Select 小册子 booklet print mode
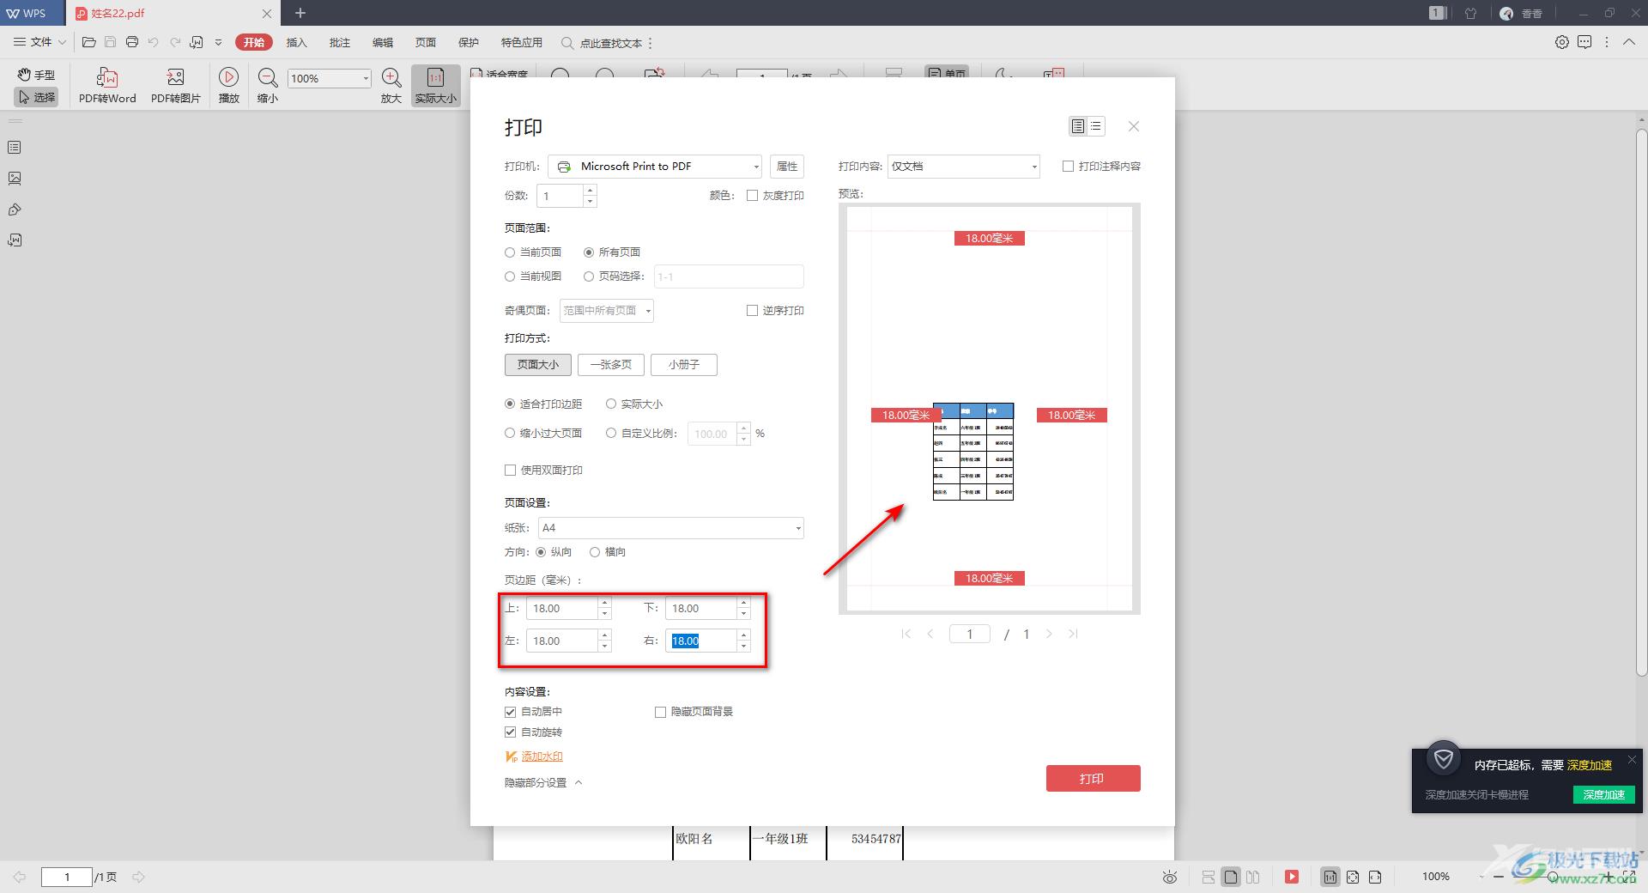The width and height of the screenshot is (1648, 893). tap(684, 365)
